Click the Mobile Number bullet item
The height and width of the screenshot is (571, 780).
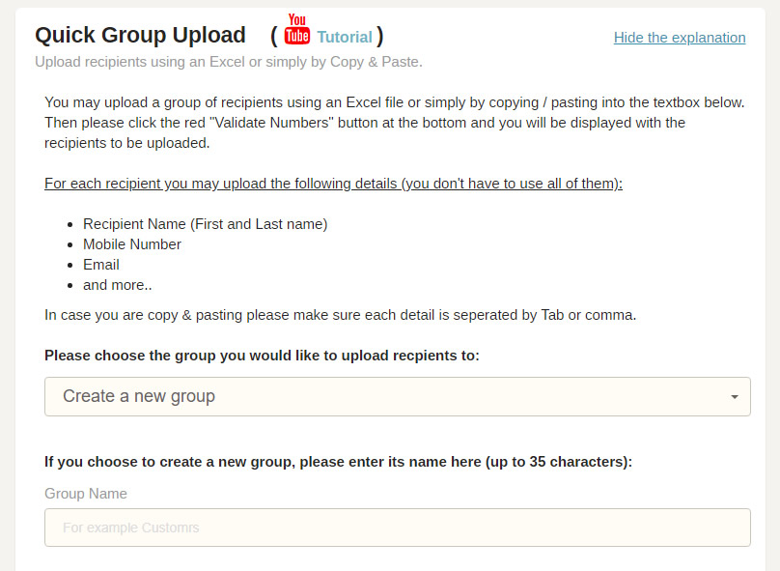(x=132, y=244)
